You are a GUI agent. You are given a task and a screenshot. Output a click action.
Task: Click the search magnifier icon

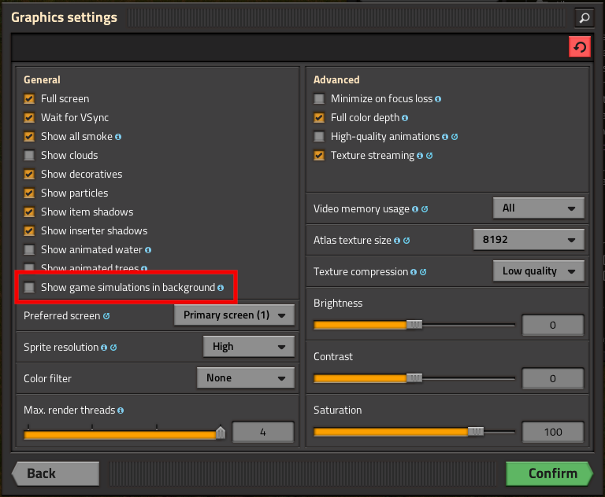[x=585, y=18]
